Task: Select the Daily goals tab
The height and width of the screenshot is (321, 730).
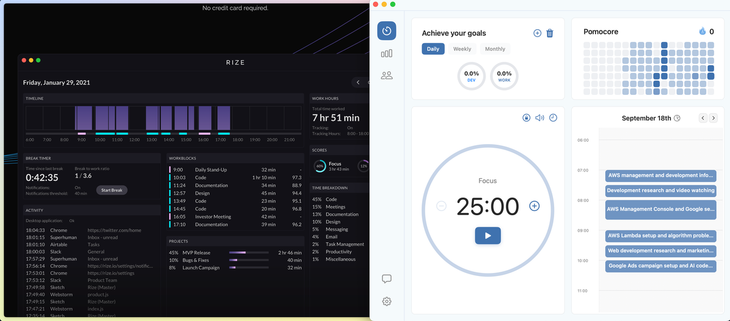Action: click(433, 49)
